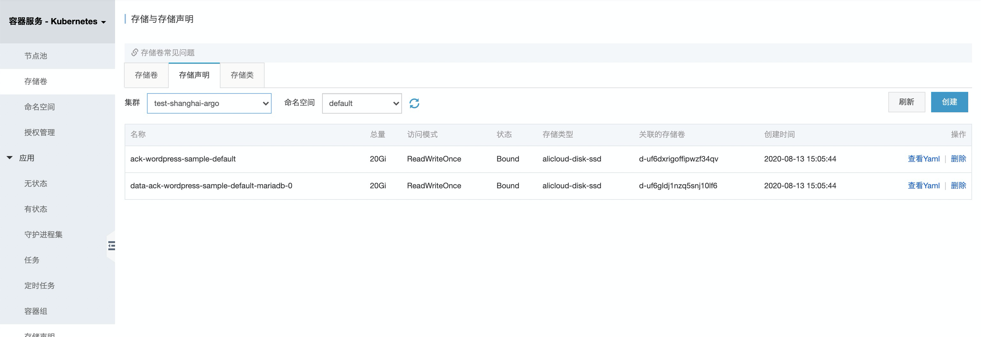Open the 集群 test-shanghai-argo dropdown
Viewport: 981px width, 337px height.
pos(209,103)
